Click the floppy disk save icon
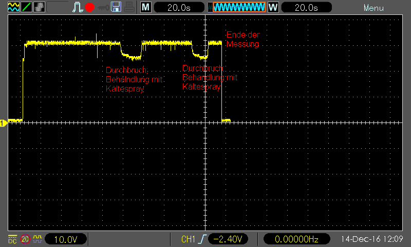This screenshot has height=247, width=411. tap(116, 7)
